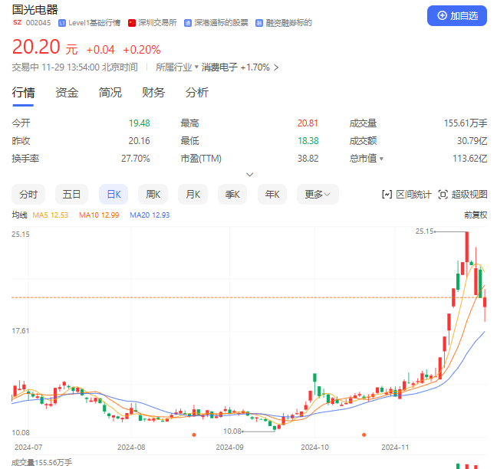Select the 月K chart view
Image resolution: width=497 pixels, height=469 pixels.
(193, 194)
